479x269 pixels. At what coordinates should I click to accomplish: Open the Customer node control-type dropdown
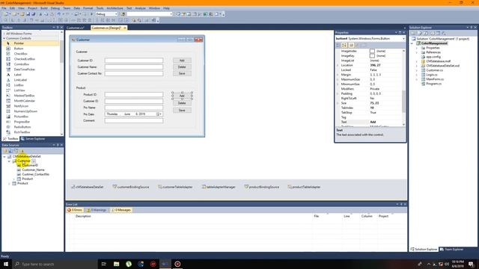click(x=34, y=161)
